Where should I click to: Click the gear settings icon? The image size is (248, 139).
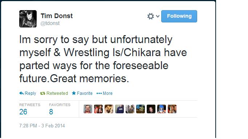pyautogui.click(x=150, y=16)
